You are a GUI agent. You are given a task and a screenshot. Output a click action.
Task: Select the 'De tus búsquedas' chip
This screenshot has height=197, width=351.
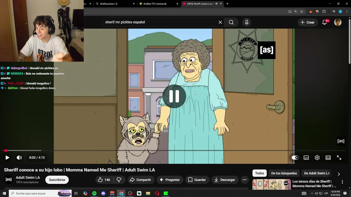[284, 173]
